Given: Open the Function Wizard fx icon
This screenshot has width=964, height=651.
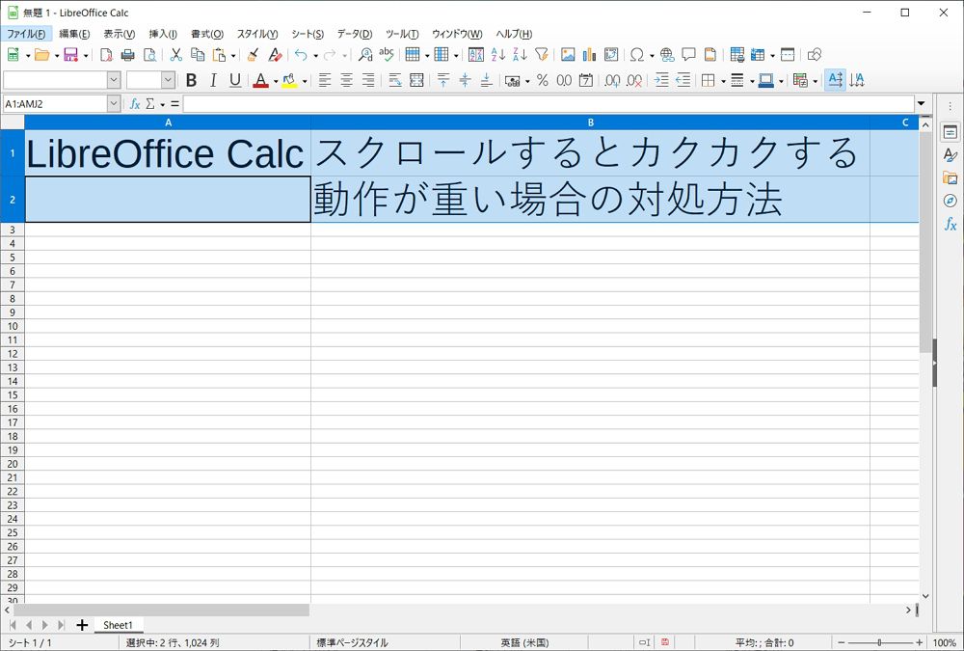Looking at the screenshot, I should coord(136,103).
